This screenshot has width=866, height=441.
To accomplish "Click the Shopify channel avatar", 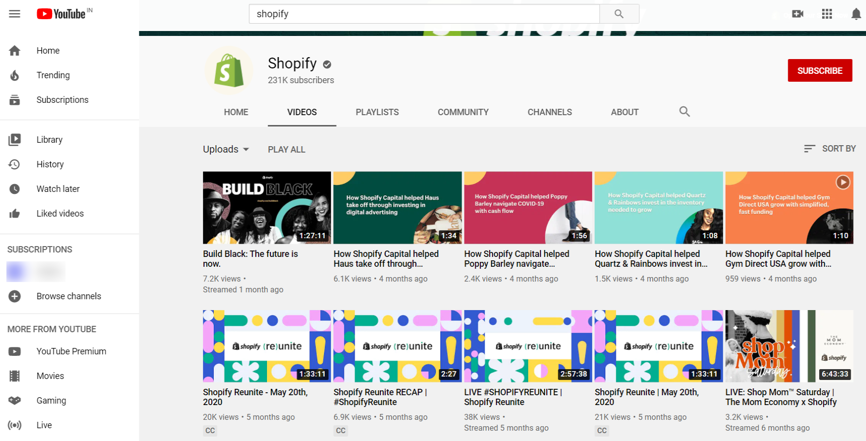I will click(x=229, y=70).
